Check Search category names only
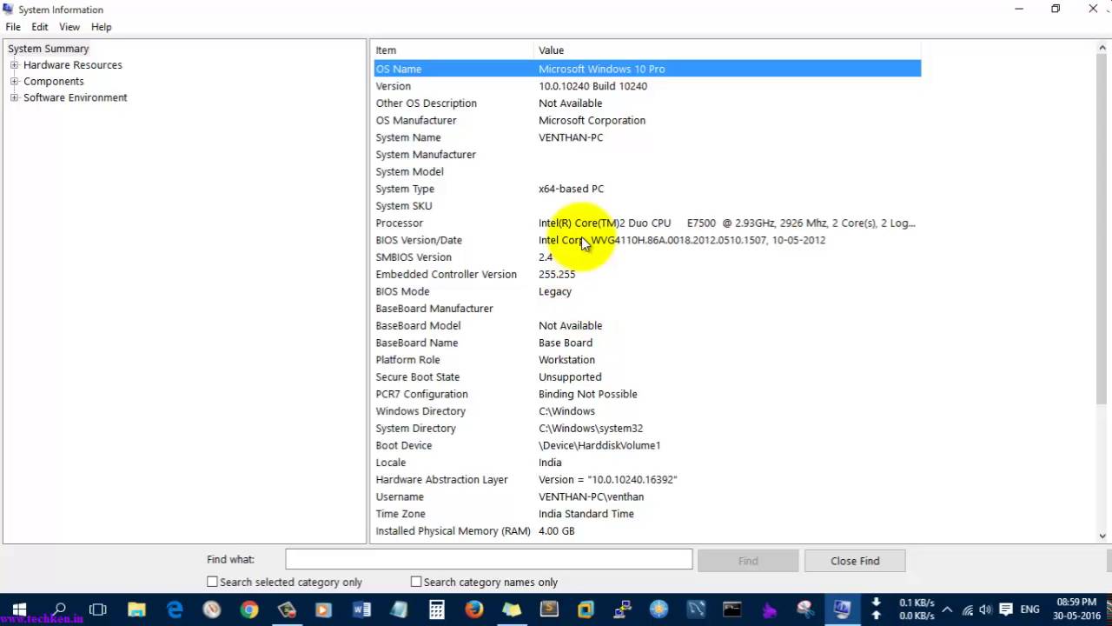1112x626 pixels. pyautogui.click(x=416, y=582)
